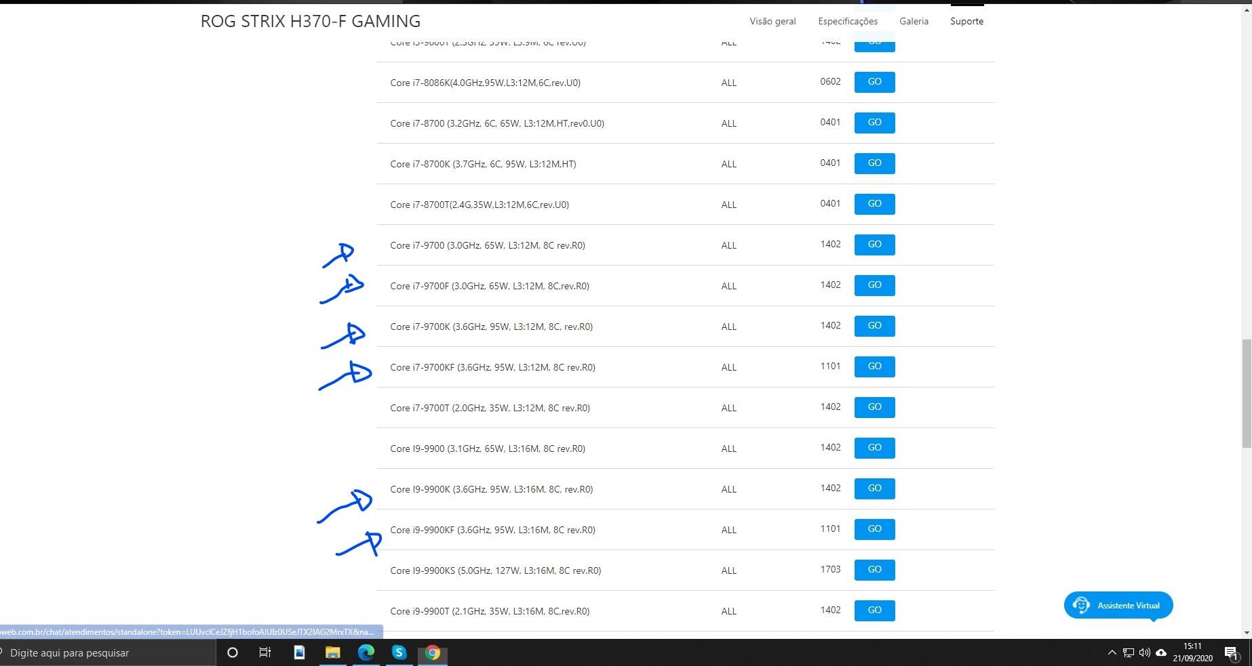This screenshot has width=1252, height=666.
Task: Click GO for Core i7-9700F row
Action: 874,285
